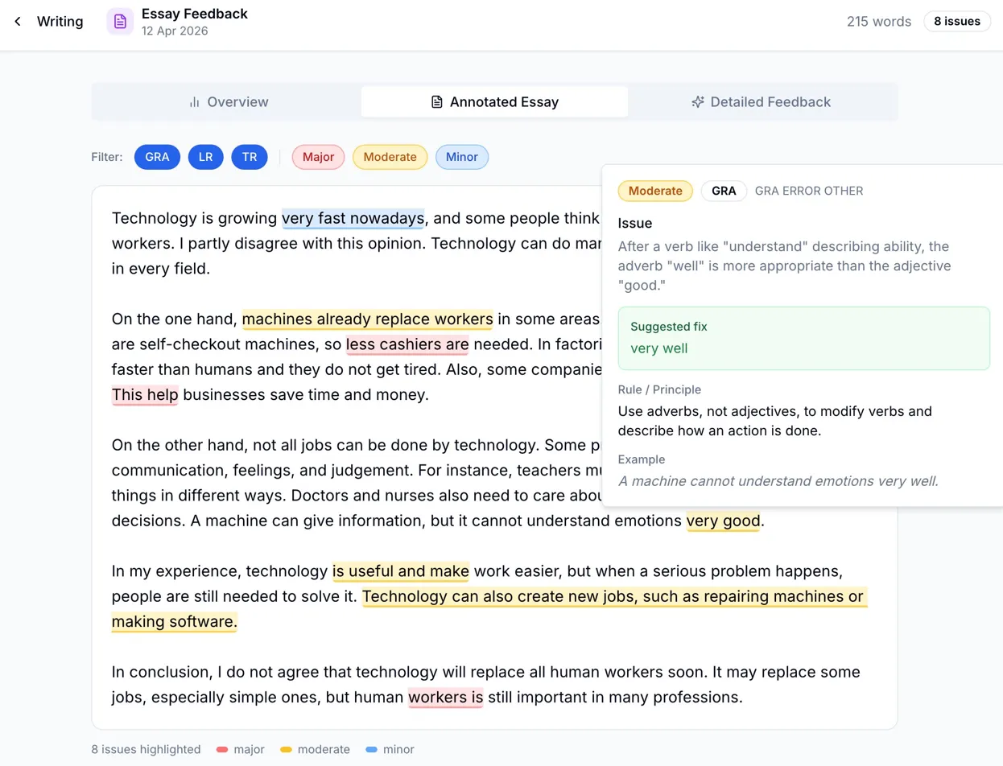Screen dimensions: 1003x766
Task: Click the blue minor legend dot
Action: (371, 749)
